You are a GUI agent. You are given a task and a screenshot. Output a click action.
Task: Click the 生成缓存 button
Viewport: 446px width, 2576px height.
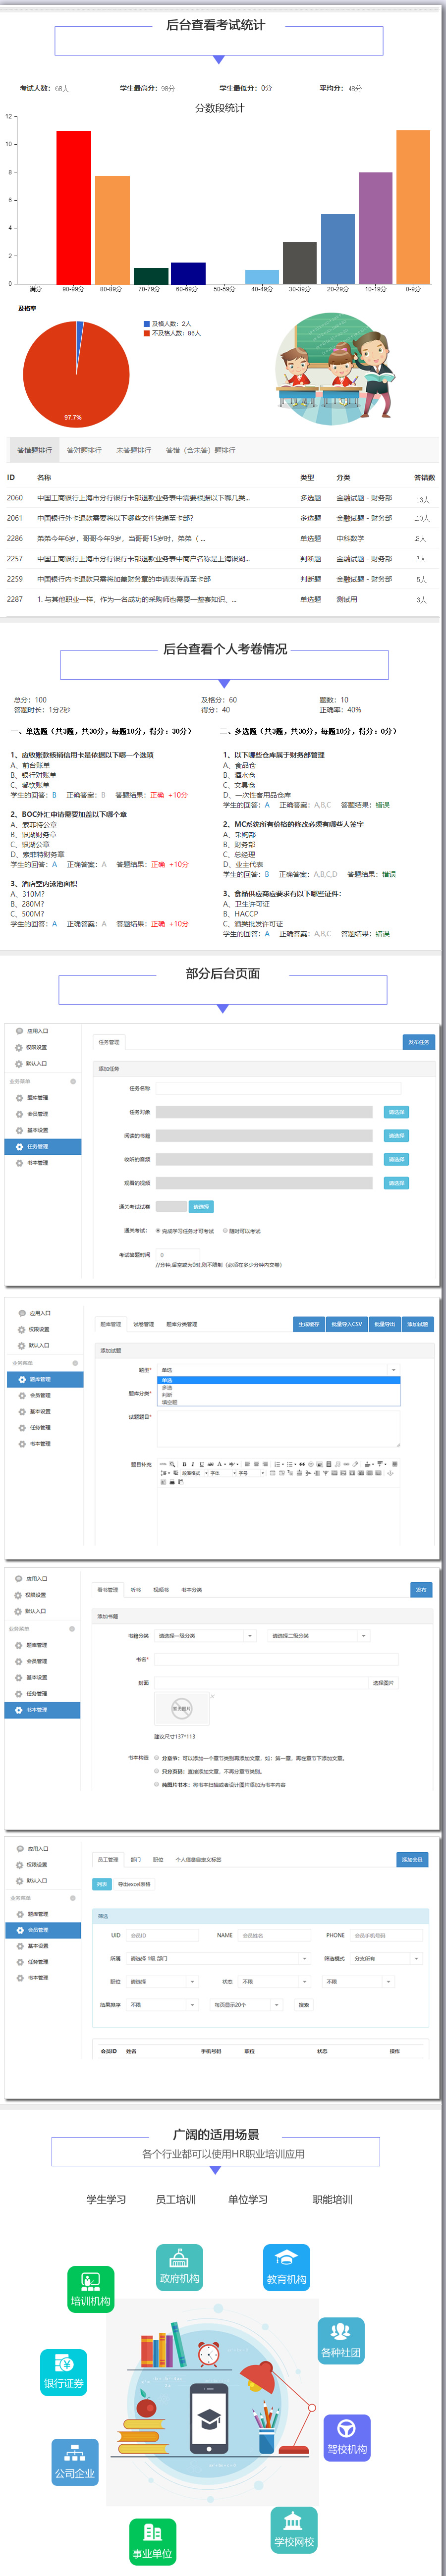click(308, 1324)
